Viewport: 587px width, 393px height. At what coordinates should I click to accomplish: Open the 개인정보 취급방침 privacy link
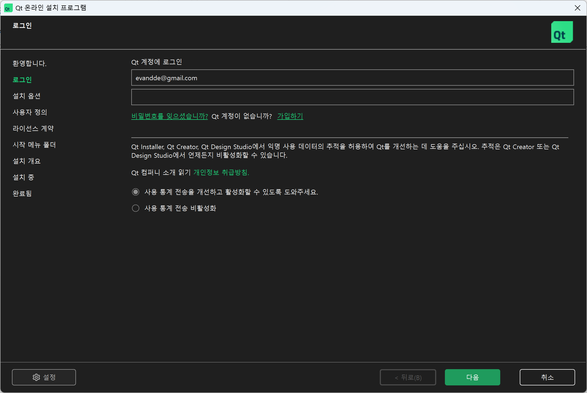tap(221, 172)
